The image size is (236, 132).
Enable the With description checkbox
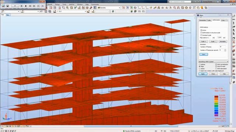tap(216, 69)
